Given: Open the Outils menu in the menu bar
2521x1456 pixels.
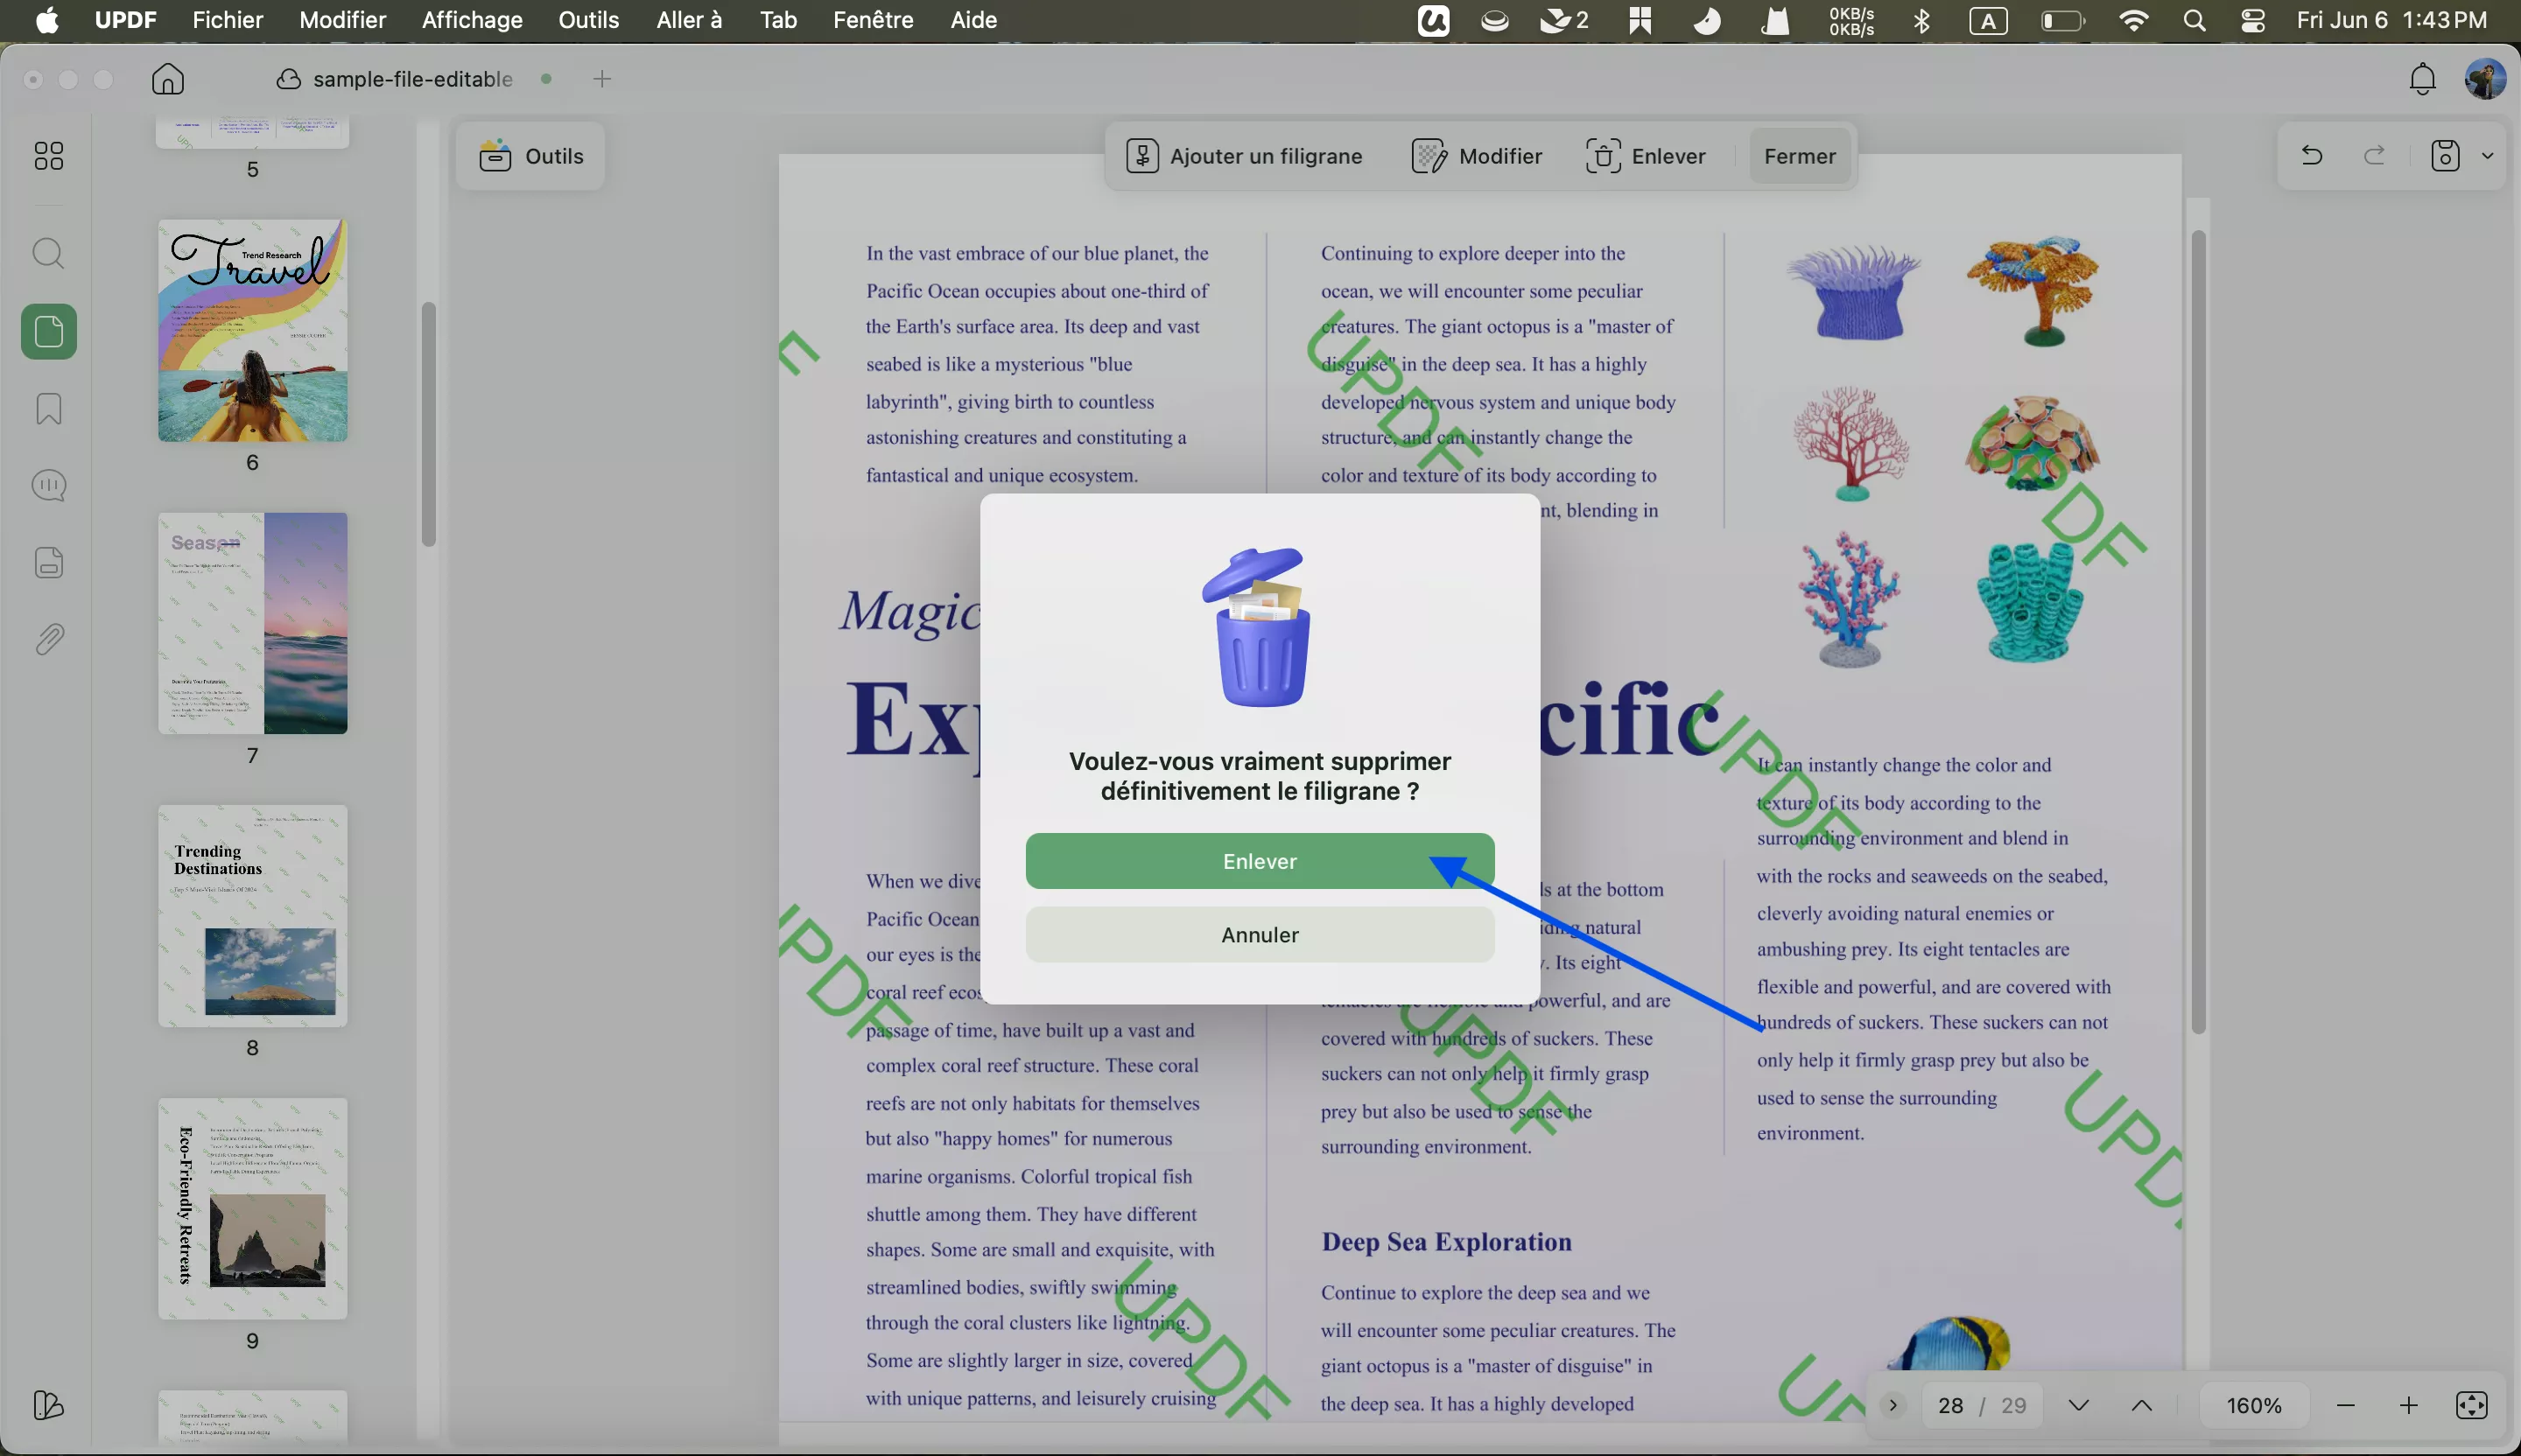Looking at the screenshot, I should tap(589, 21).
